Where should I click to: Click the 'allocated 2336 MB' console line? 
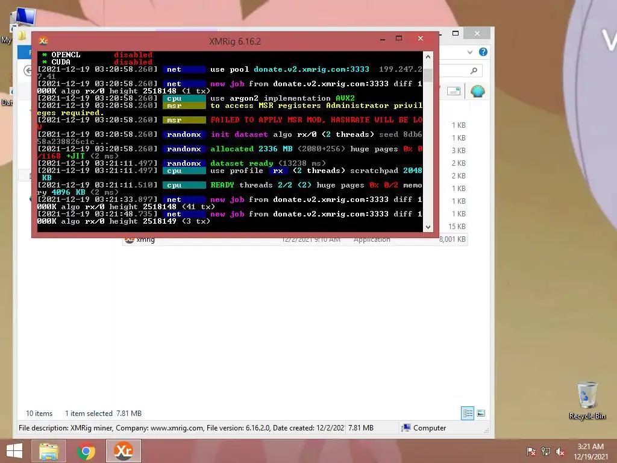230,149
